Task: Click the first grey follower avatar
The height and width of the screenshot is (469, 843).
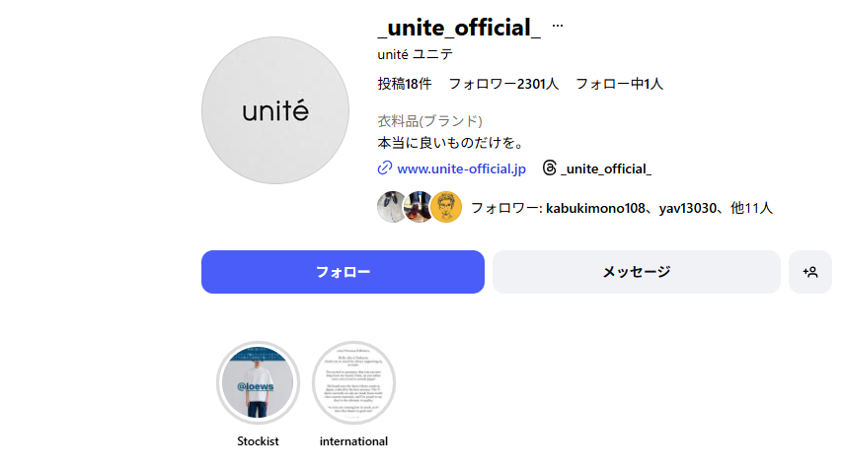Action: (x=392, y=207)
